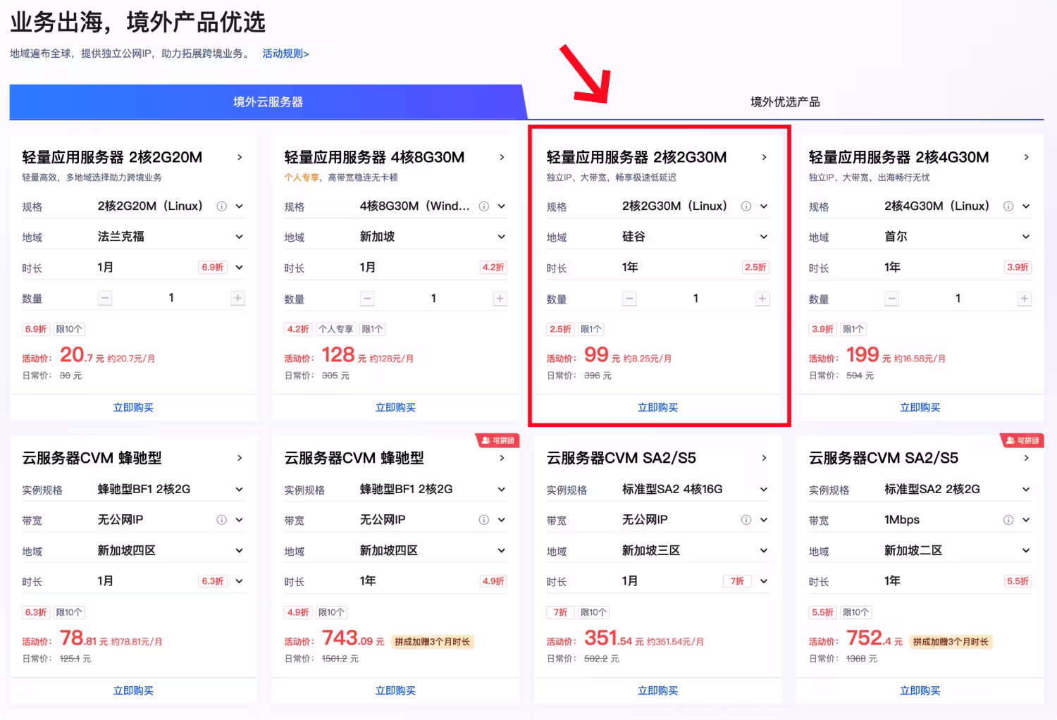The height and width of the screenshot is (720, 1057).
Task: Expand 规格 dropdown 2核2G30M (Linux)
Action: pyautogui.click(x=764, y=206)
